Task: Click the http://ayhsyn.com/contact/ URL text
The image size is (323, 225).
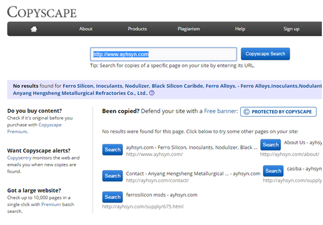Action: 157,181
